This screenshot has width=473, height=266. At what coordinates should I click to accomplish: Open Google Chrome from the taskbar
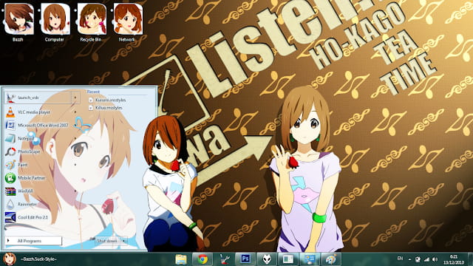pos(203,259)
